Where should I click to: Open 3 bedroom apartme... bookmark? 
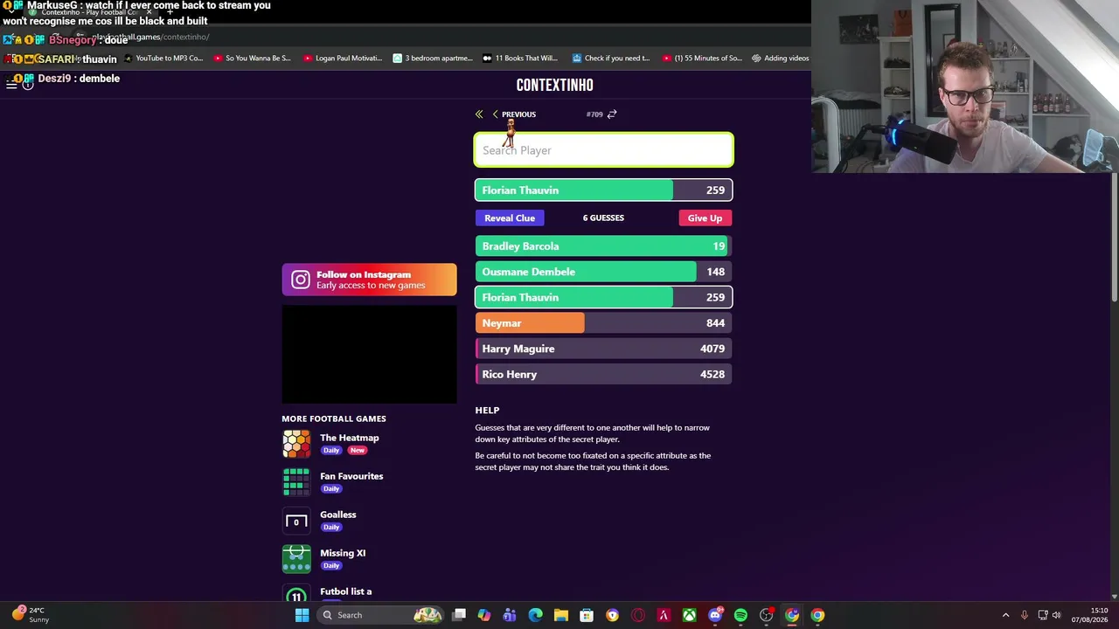click(x=433, y=59)
